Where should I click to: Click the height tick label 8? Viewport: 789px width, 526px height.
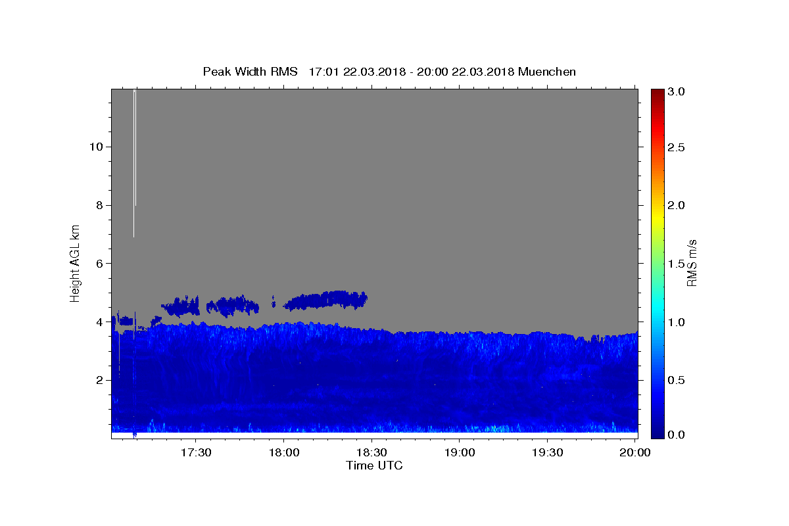[98, 205]
